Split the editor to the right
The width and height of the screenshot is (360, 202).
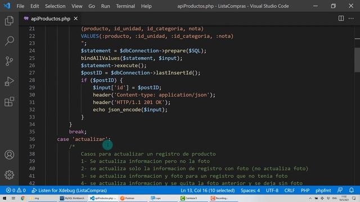(341, 19)
